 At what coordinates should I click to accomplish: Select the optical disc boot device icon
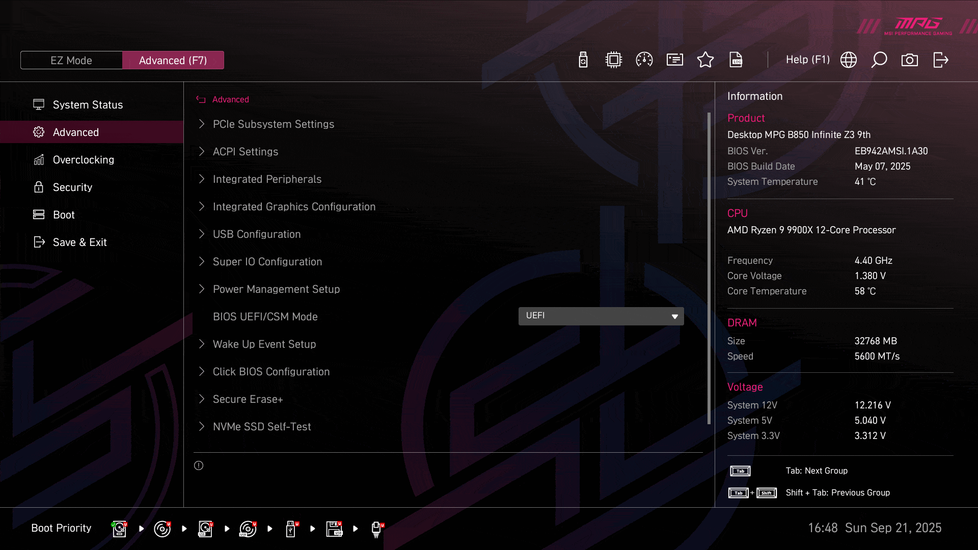point(162,529)
